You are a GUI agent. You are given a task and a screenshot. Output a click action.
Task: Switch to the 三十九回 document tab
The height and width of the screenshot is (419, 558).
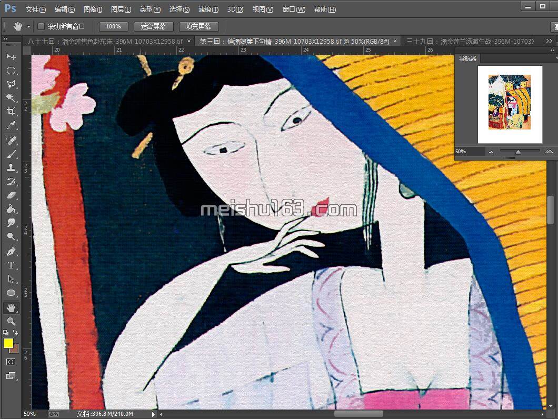coord(470,41)
